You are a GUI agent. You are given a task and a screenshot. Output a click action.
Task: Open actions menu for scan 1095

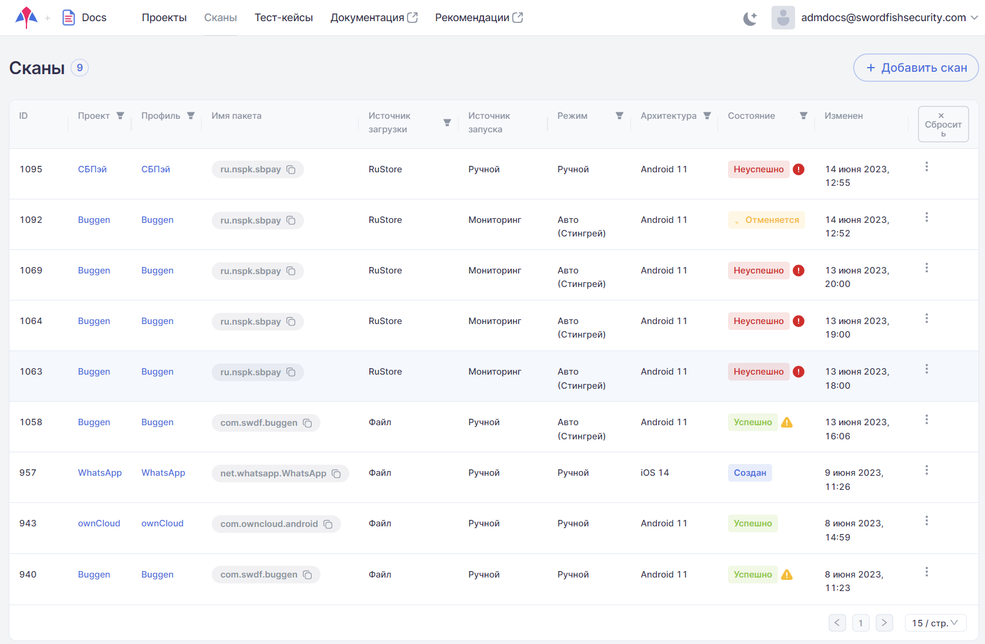pos(927,167)
